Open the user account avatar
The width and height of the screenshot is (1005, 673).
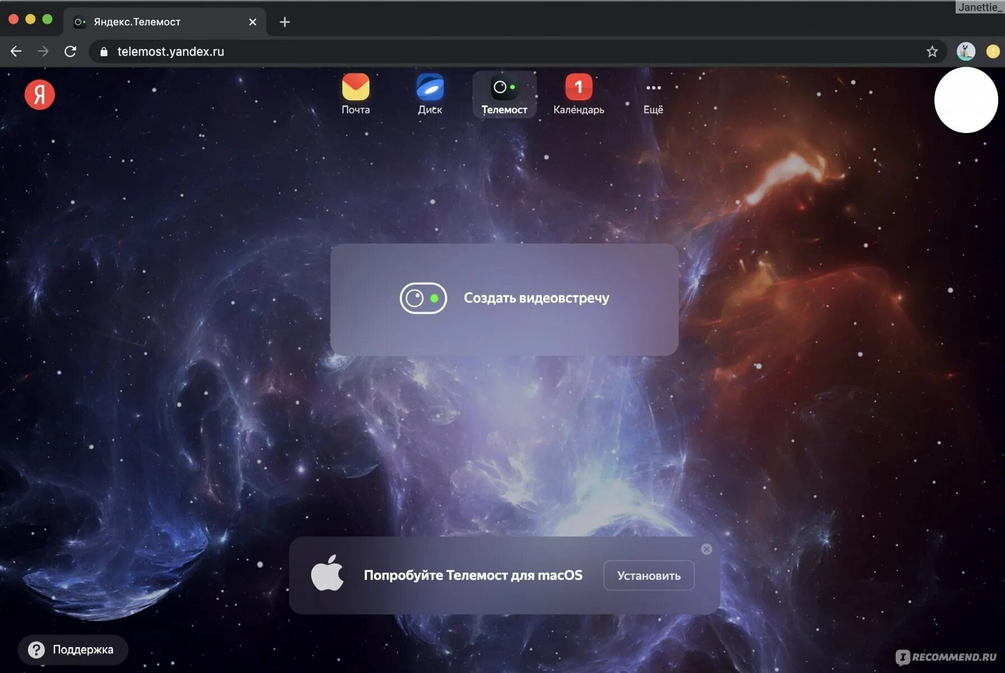[x=966, y=100]
